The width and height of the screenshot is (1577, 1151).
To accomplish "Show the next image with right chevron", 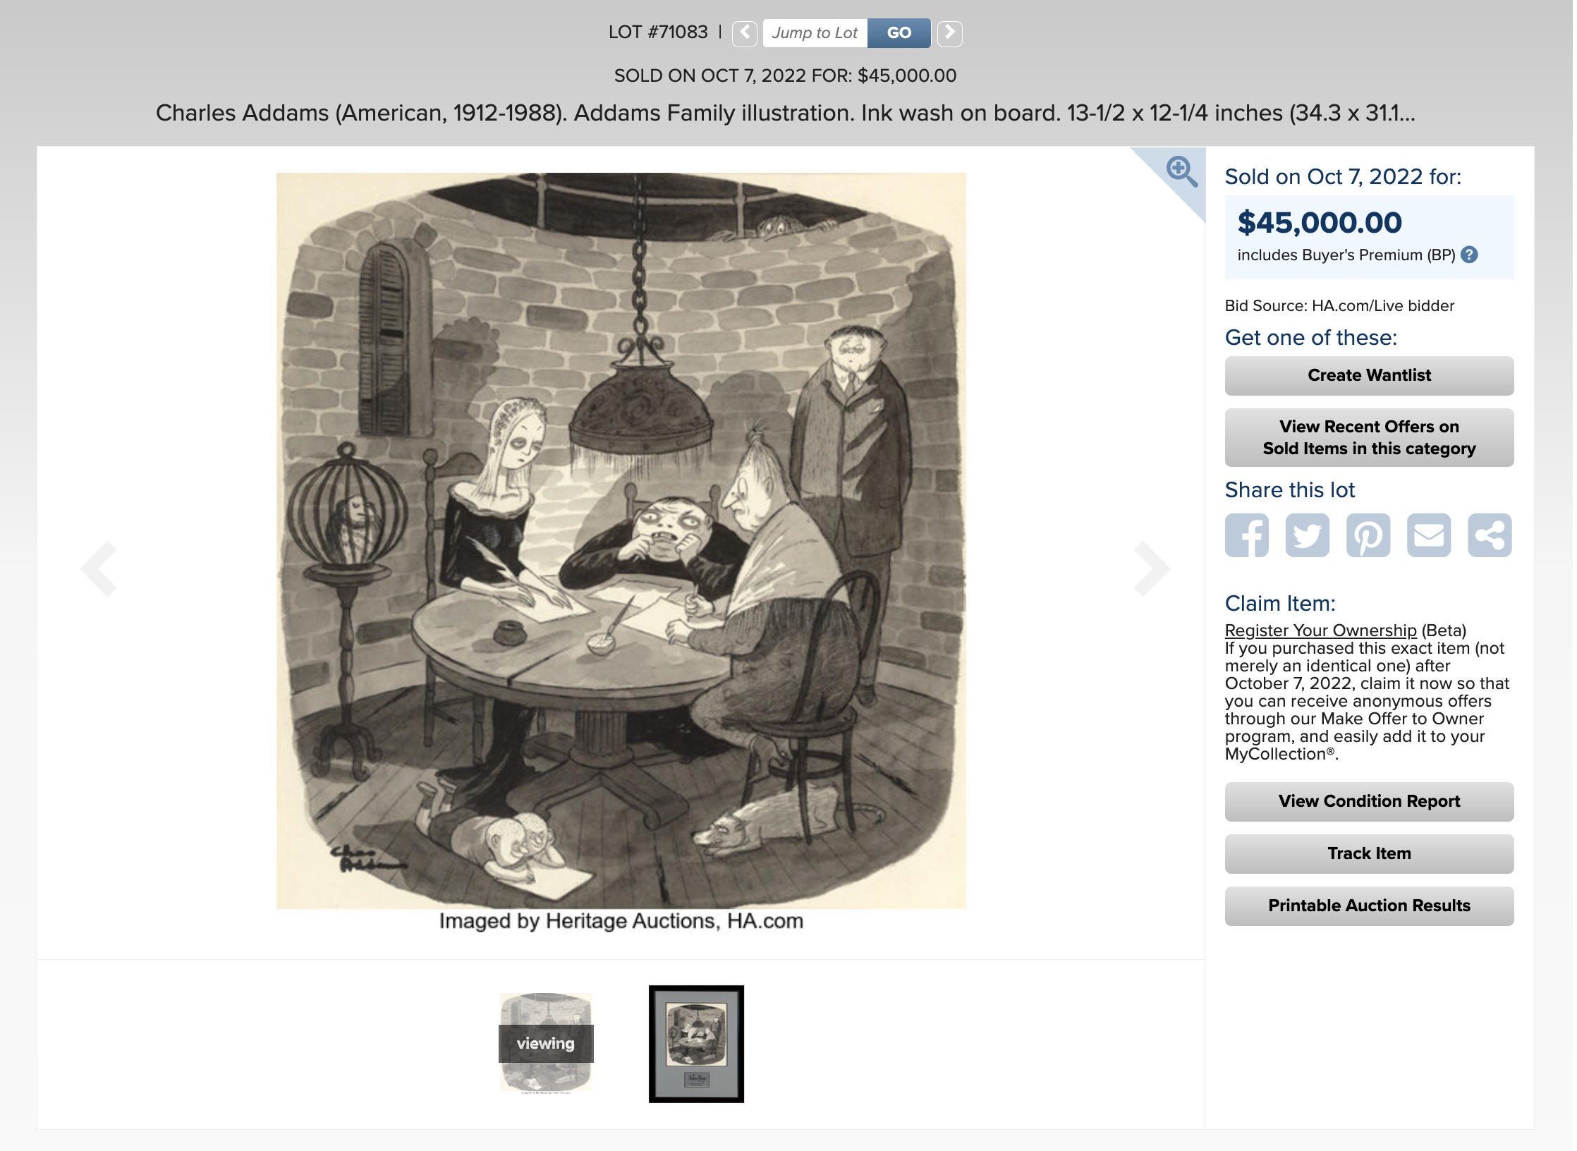I will (x=1152, y=568).
